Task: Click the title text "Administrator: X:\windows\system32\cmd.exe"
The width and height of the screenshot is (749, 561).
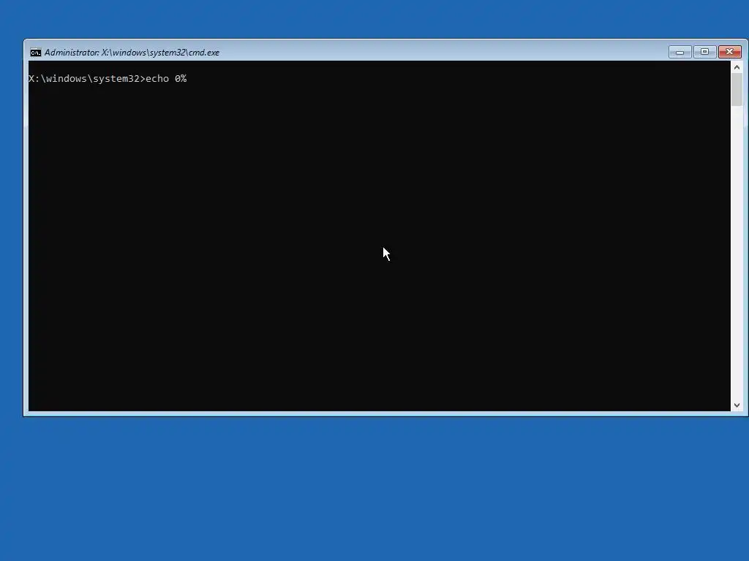Action: tap(132, 53)
